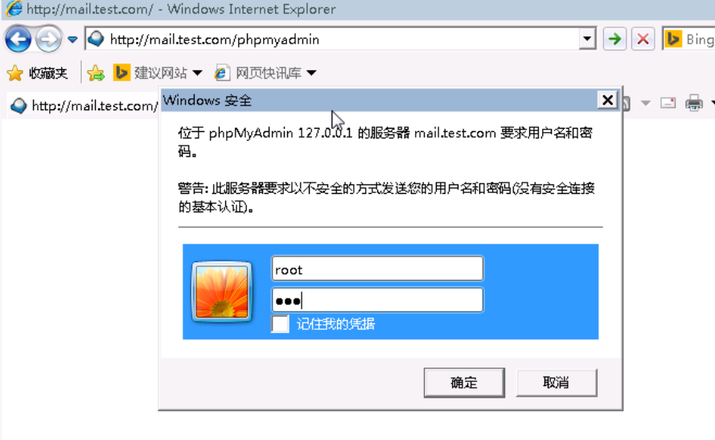
Task: Confirm login with the 确定 button
Action: tap(464, 383)
